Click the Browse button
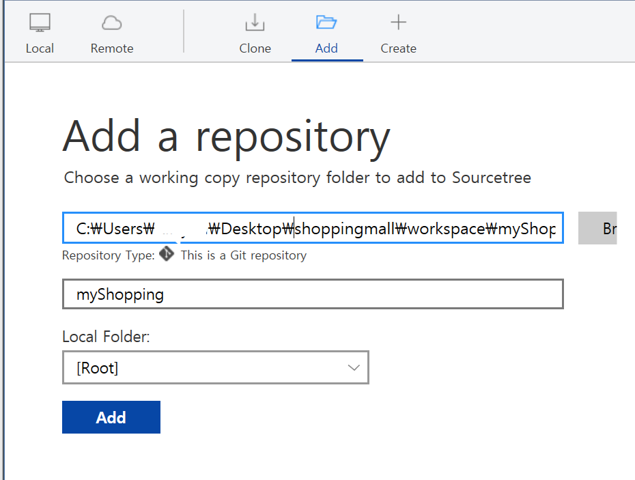 coord(597,228)
